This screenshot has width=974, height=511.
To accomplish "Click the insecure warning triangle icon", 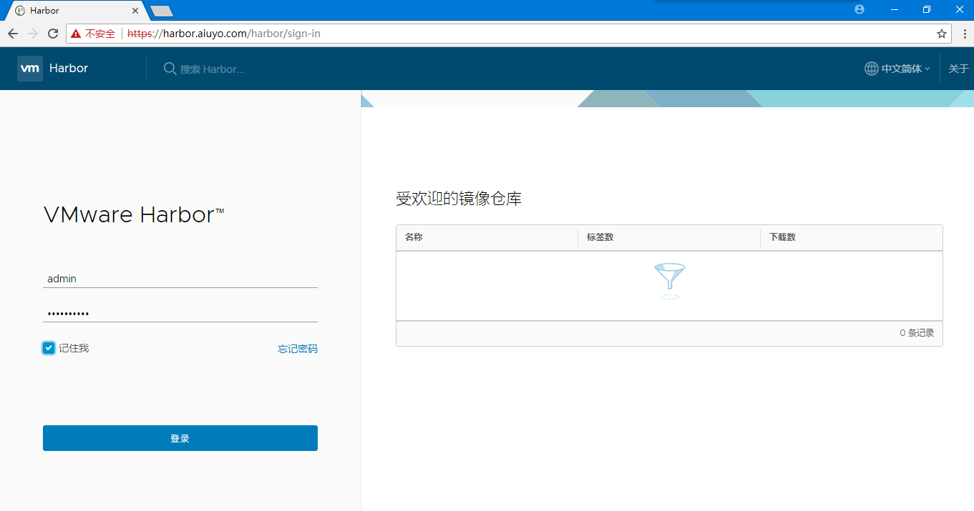I will click(76, 34).
